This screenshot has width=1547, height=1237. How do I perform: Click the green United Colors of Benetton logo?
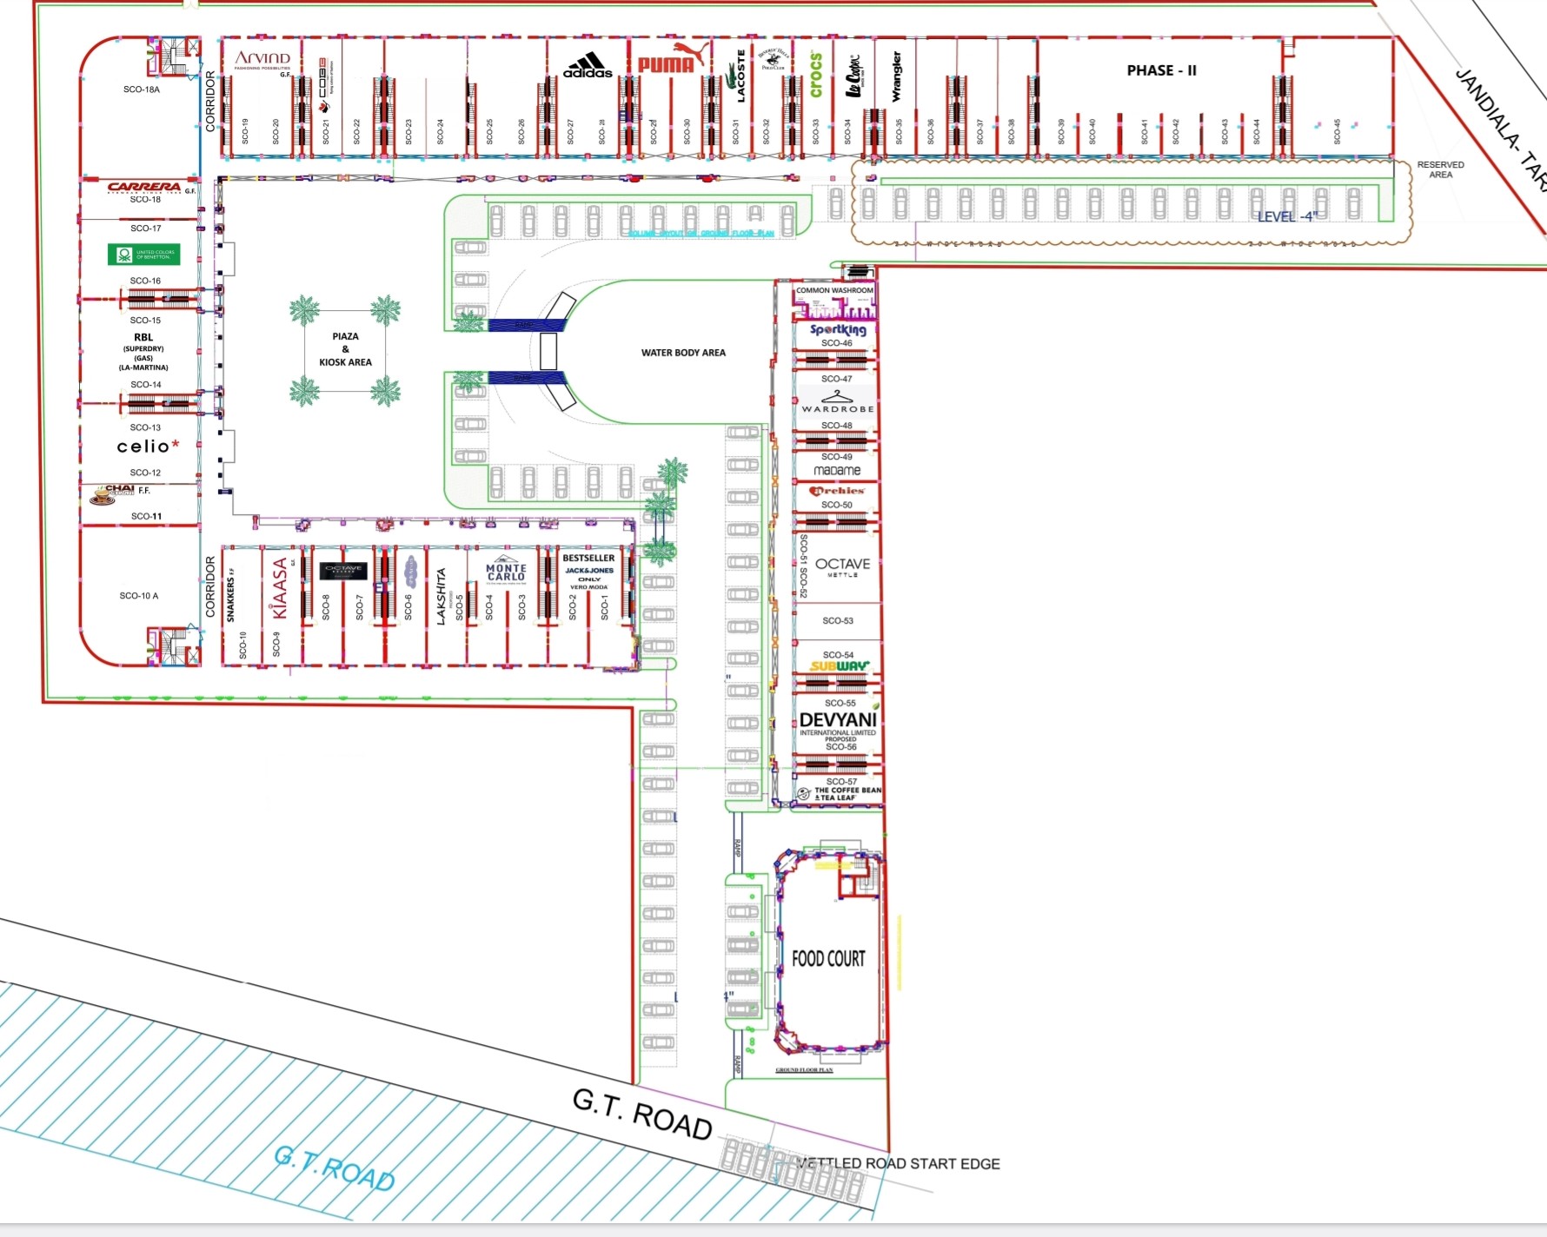point(144,254)
